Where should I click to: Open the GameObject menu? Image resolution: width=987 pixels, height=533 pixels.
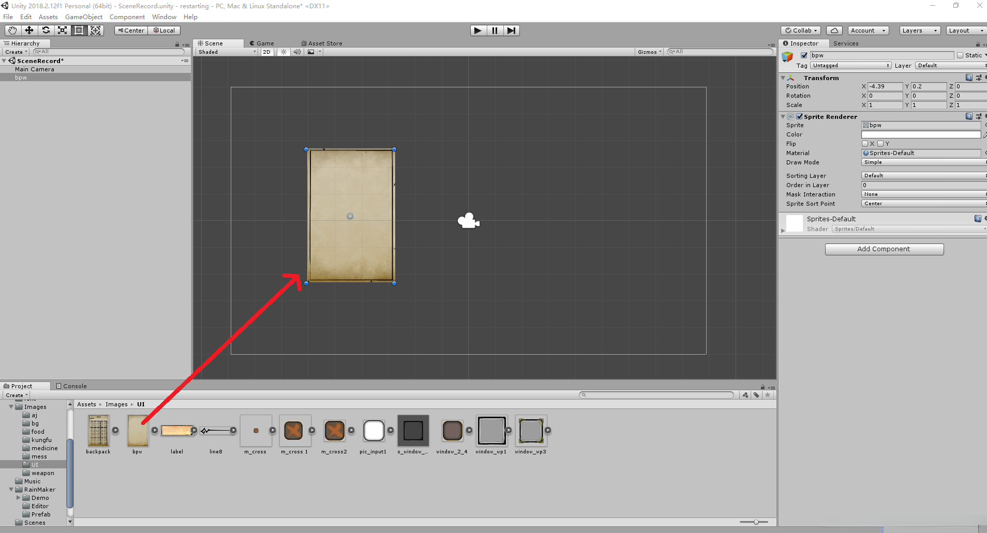(84, 17)
